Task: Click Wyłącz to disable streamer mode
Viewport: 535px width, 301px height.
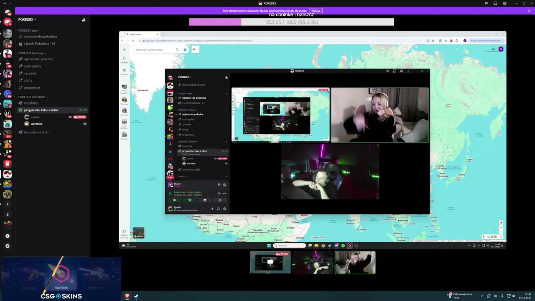Action: [x=316, y=10]
